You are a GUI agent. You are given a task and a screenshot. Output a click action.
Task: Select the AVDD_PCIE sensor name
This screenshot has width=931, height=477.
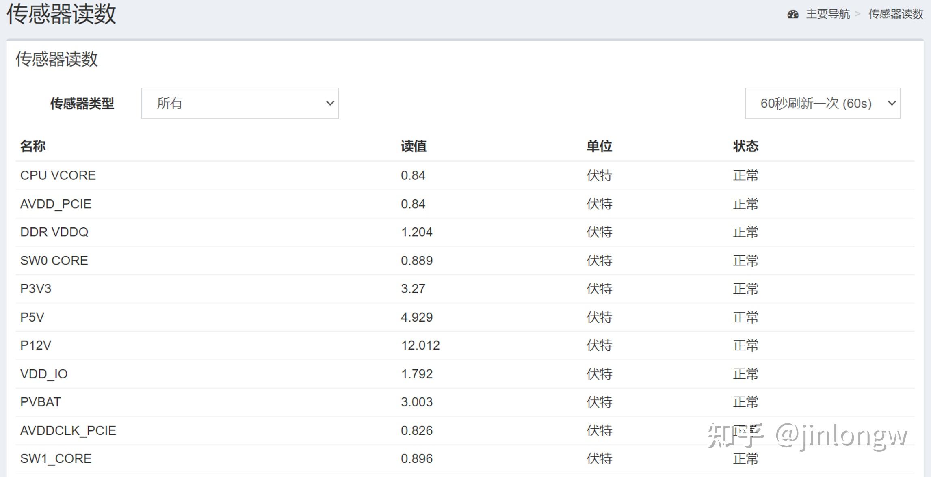(56, 204)
